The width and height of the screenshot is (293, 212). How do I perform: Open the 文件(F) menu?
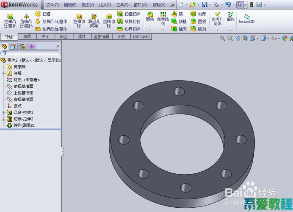click(x=53, y=5)
